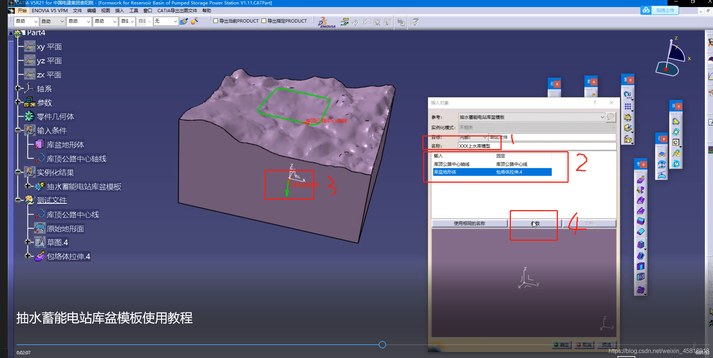The image size is (713, 358).
Task: Tick the 导出指定PRODUCT checkbox
Action: point(264,21)
